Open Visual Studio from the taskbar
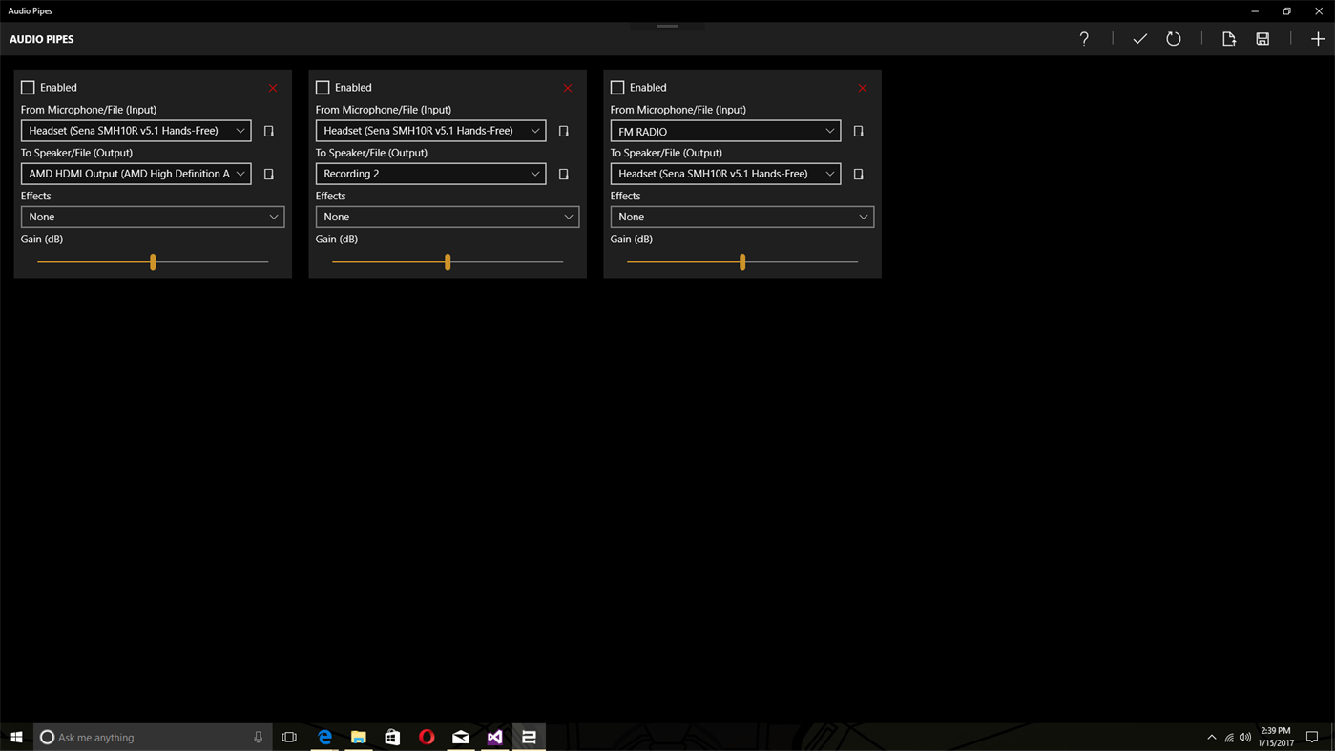The image size is (1335, 751). 494,737
